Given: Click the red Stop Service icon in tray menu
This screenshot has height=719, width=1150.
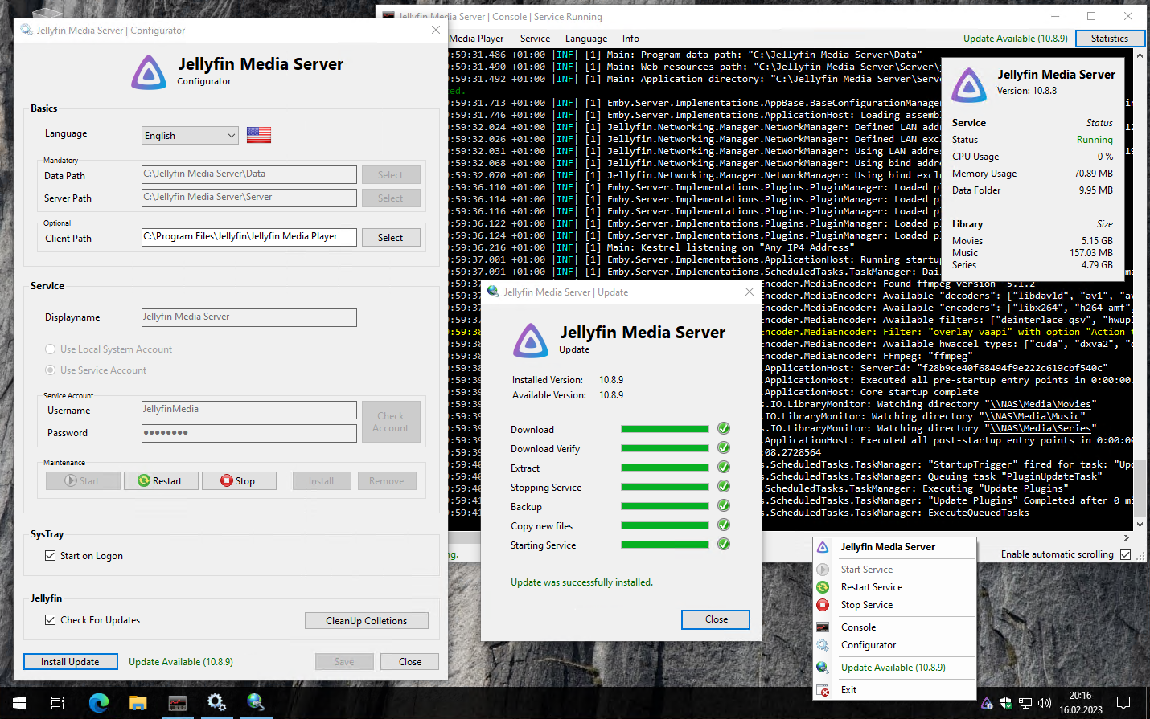Looking at the screenshot, I should [x=823, y=605].
